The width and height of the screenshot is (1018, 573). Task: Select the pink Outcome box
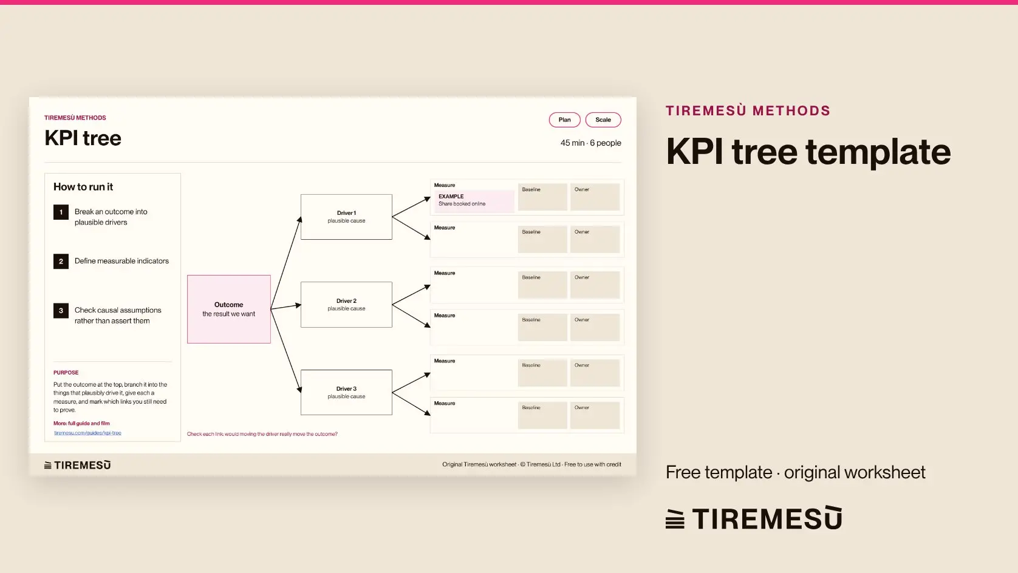pyautogui.click(x=229, y=309)
